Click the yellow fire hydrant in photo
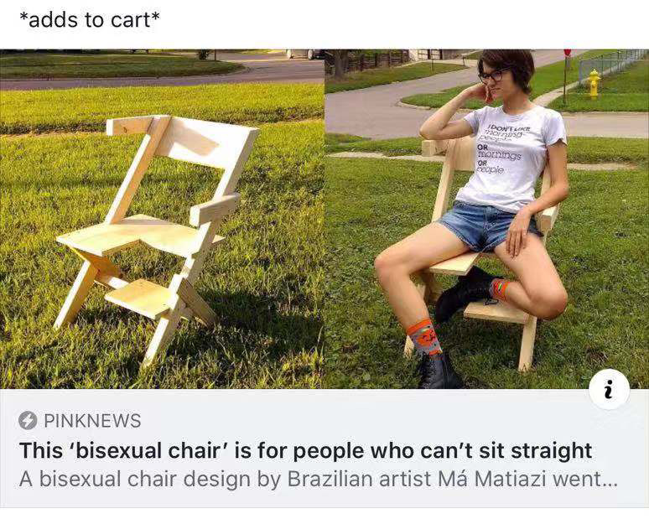 click(x=594, y=84)
